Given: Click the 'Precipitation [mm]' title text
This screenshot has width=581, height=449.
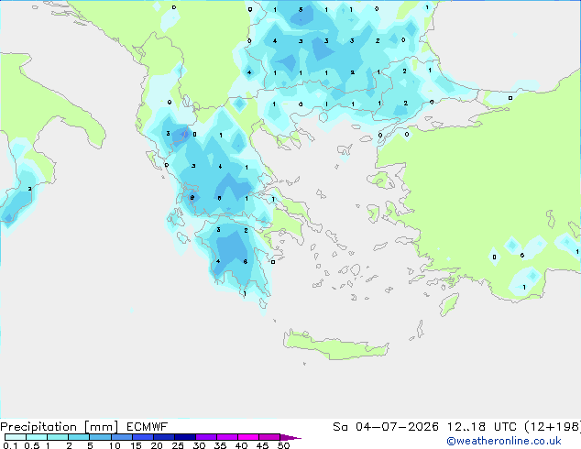Looking at the screenshot, I should 60,427.
